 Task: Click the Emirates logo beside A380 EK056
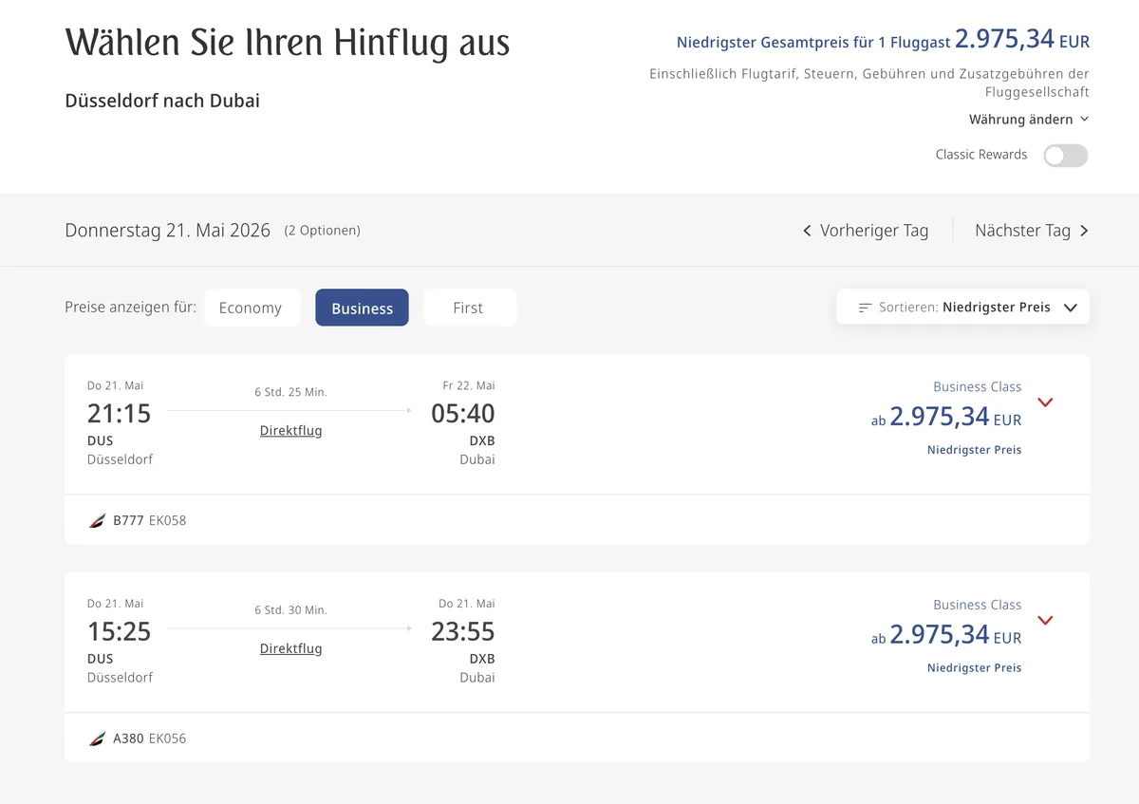point(97,739)
